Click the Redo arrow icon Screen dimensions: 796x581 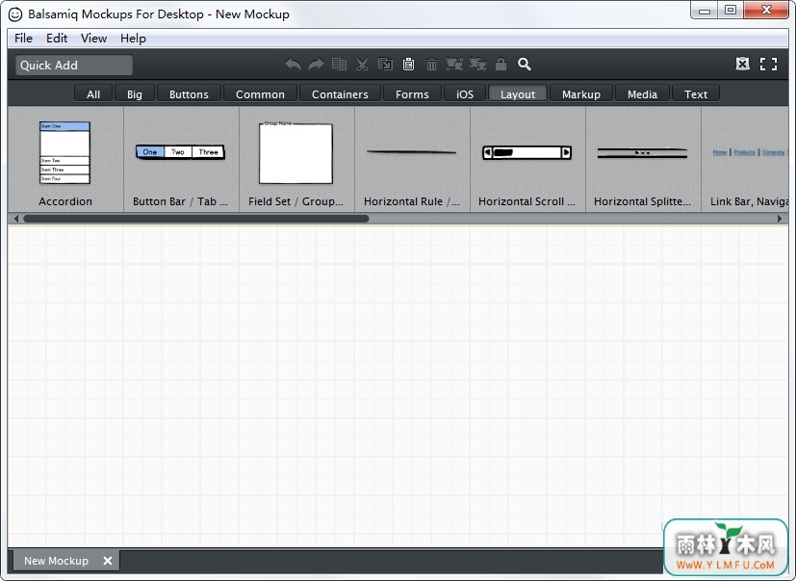[316, 65]
